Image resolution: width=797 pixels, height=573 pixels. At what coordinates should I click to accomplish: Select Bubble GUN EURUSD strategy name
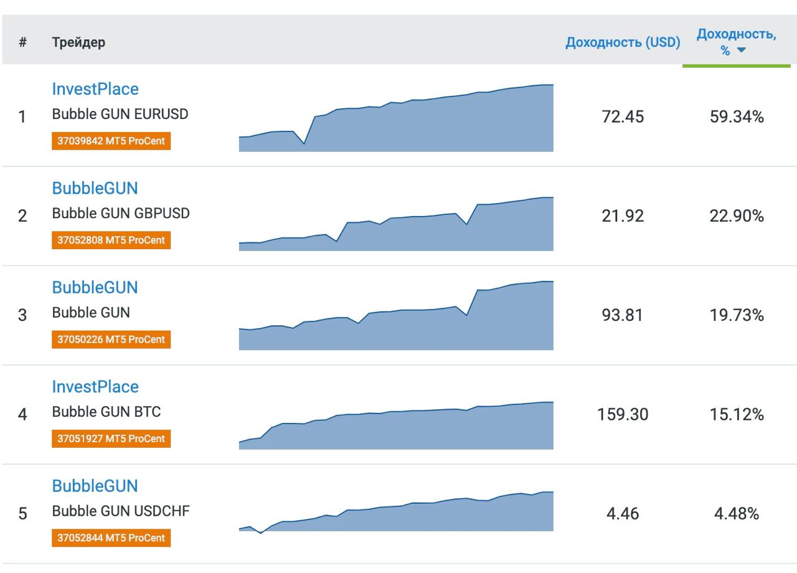[x=120, y=115]
